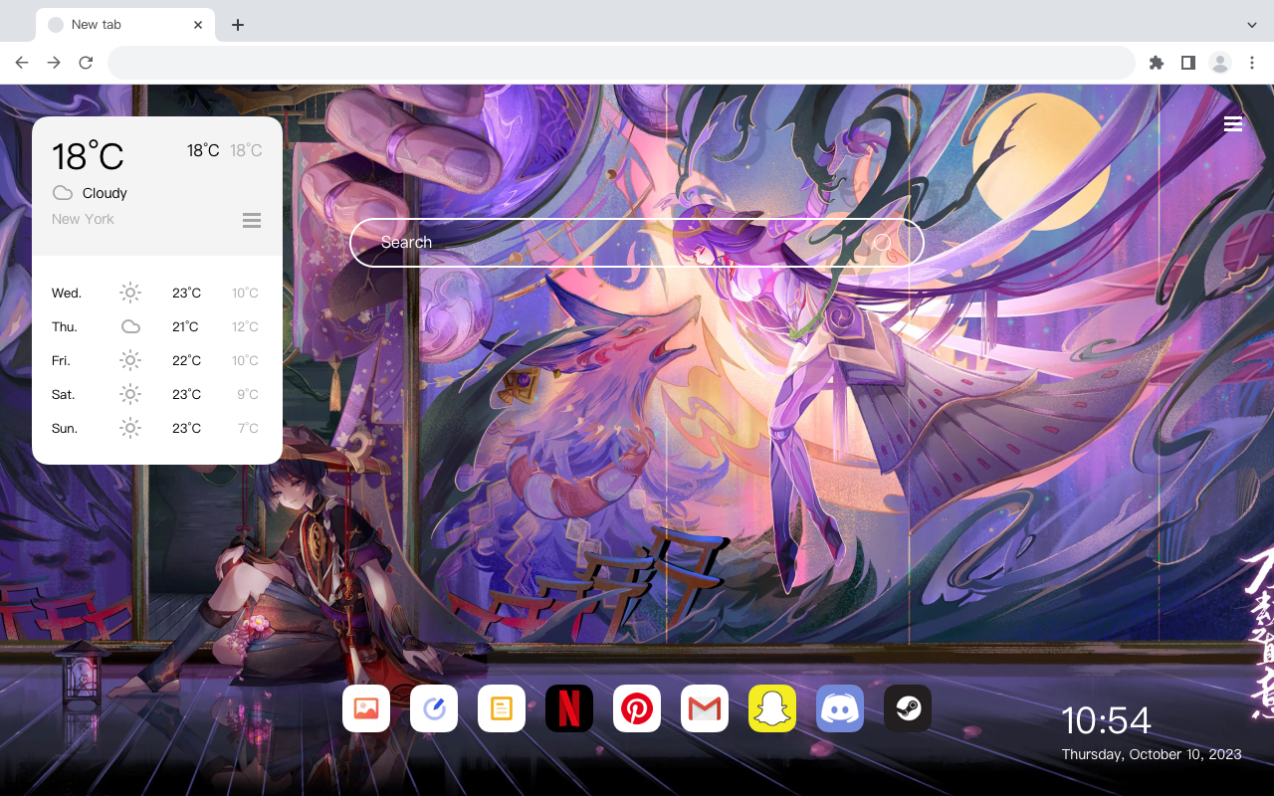
Task: Launch the Netflix shortcut
Action: click(x=569, y=708)
